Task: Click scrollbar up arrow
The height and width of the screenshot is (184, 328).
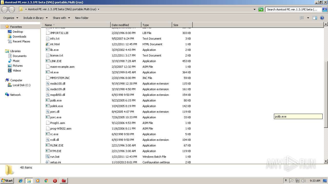Action: pos(326,24)
